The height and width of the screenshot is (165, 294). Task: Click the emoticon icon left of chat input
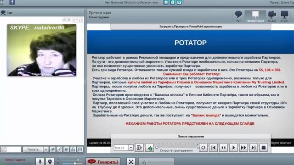[3, 149]
